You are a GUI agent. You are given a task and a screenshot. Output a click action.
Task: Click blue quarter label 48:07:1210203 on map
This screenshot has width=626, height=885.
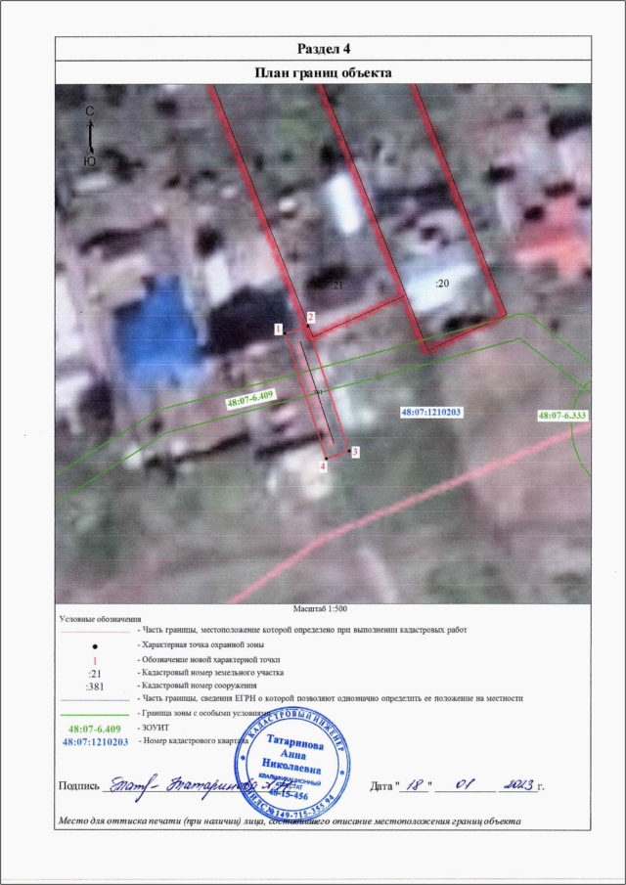click(x=430, y=414)
